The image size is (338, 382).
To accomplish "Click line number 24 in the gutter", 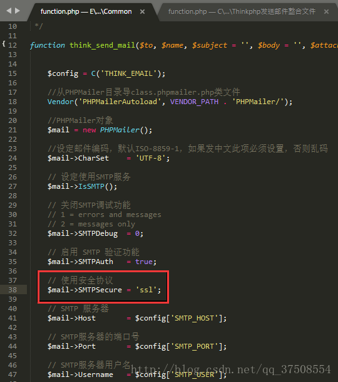I will click(x=13, y=158).
